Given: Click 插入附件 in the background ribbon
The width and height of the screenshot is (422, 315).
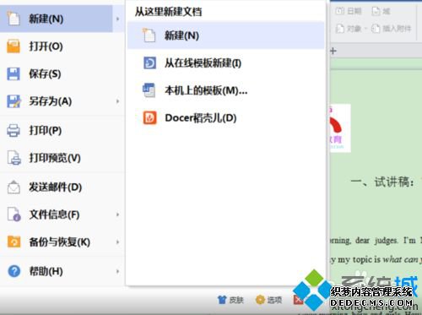Looking at the screenshot, I should 392,29.
